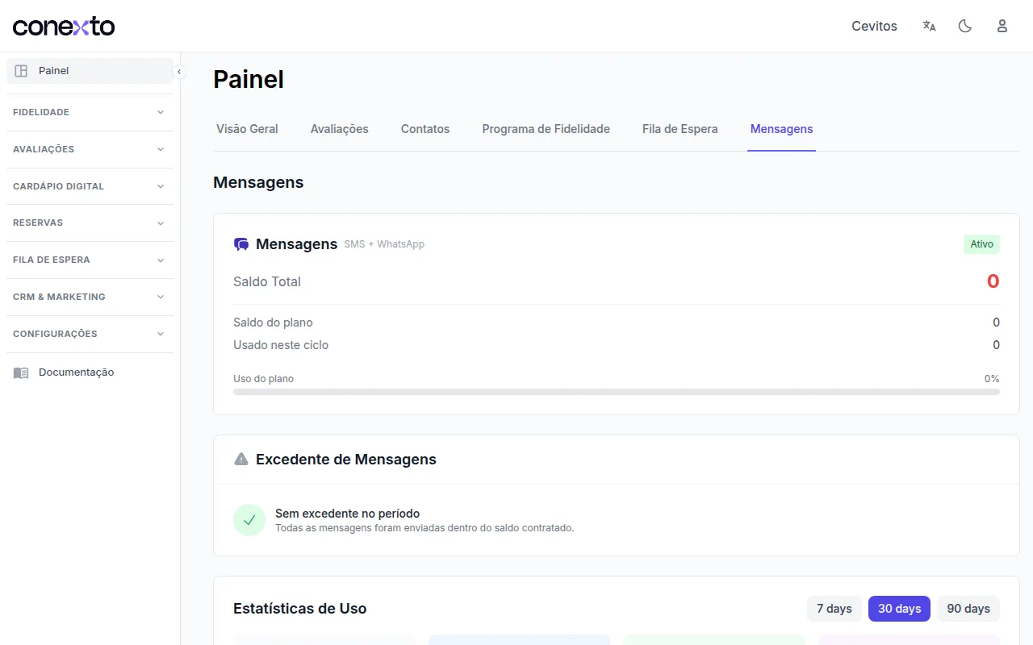Expand the AVALIAÇÕES sidebar section
The height and width of the screenshot is (645, 1033).
coord(90,149)
